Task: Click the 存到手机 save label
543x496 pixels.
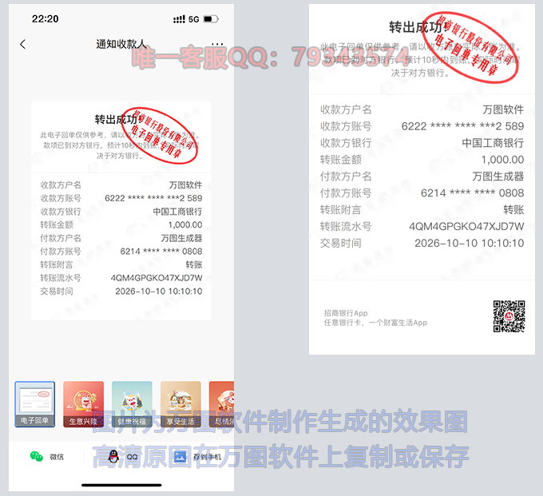Action: (206, 458)
